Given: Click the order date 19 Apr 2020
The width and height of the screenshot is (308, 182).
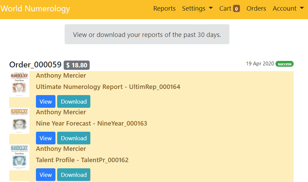Looking at the screenshot, I should [x=260, y=64].
